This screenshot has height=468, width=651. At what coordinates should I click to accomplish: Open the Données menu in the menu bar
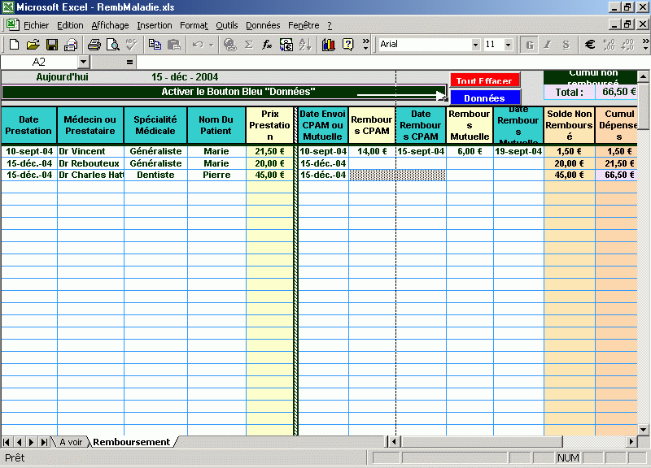(263, 25)
